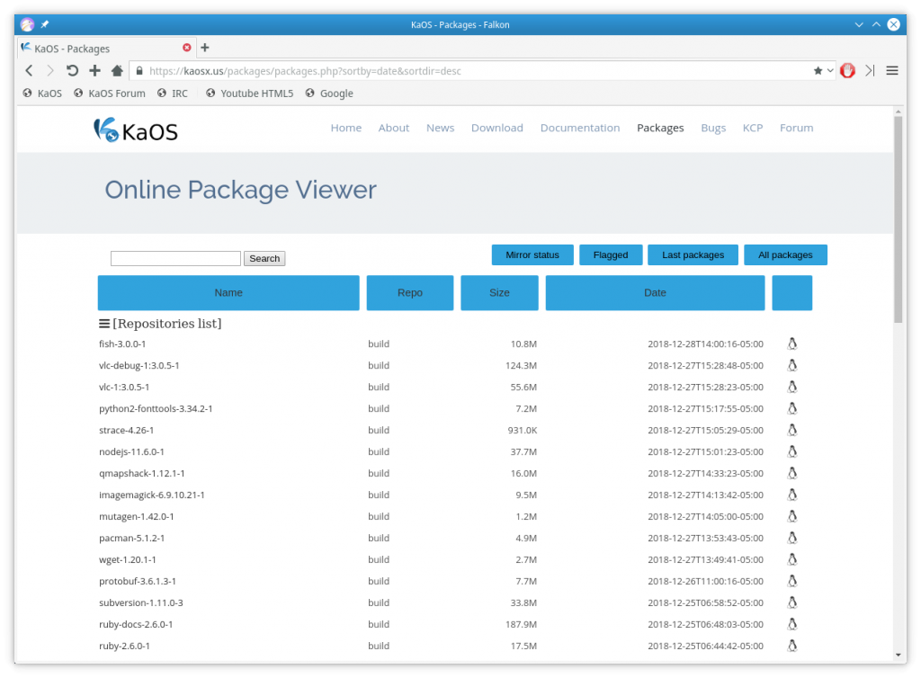This screenshot has height=678, width=921.
Task: Sort the table by Name column
Action: coord(228,292)
